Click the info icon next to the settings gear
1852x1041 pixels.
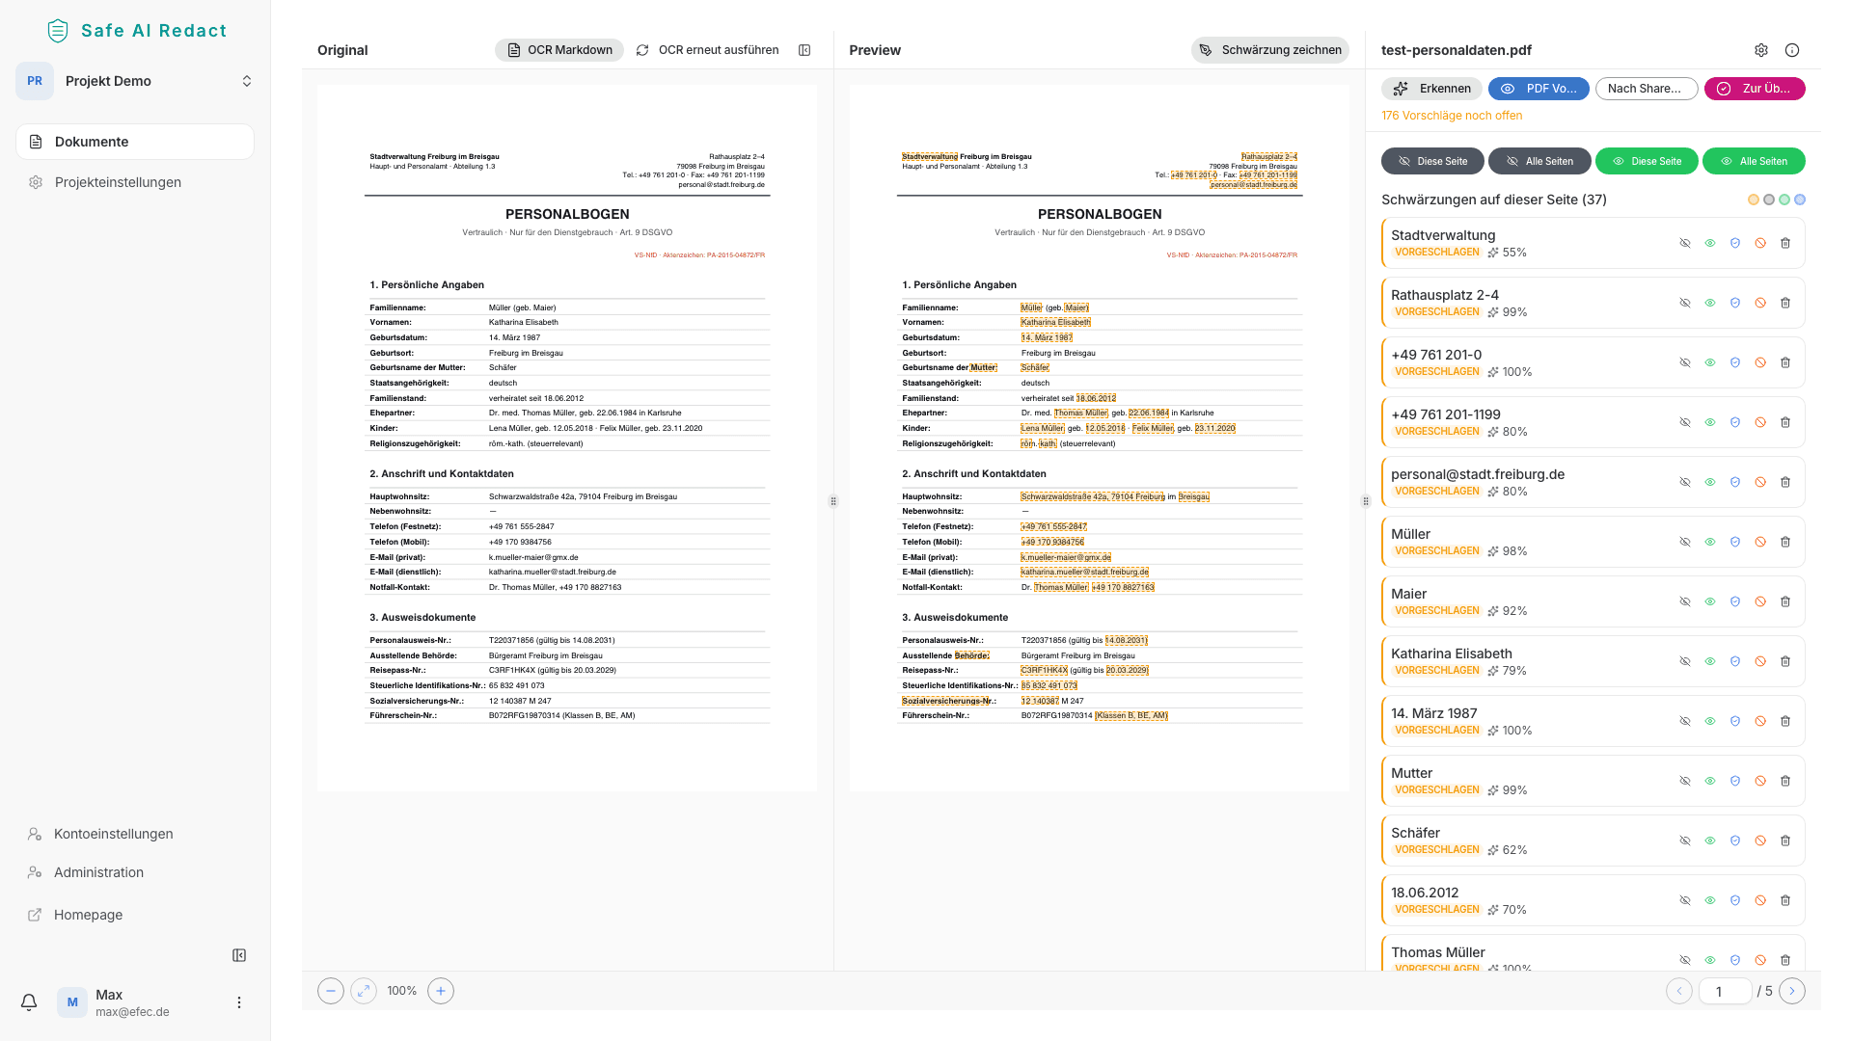pyautogui.click(x=1792, y=50)
